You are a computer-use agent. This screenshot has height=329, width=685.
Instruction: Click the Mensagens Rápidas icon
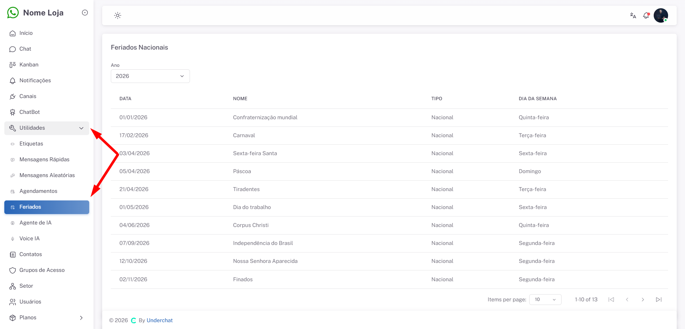click(13, 160)
